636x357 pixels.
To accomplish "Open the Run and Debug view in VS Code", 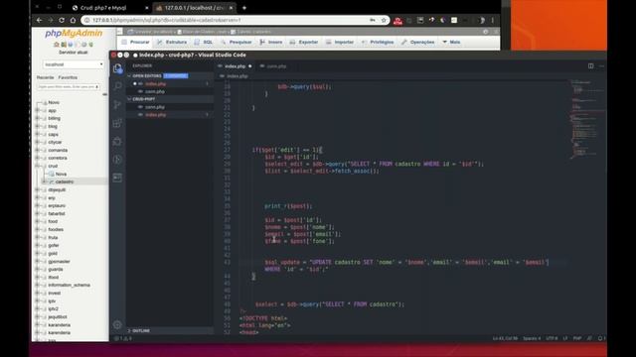I will (x=117, y=141).
